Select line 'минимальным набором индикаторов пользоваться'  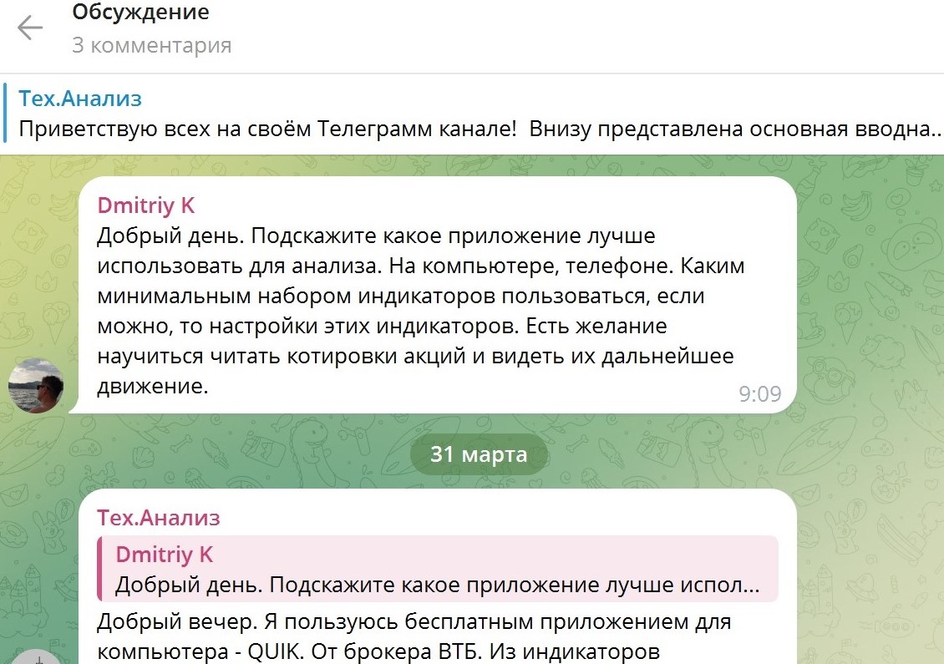coord(373,296)
